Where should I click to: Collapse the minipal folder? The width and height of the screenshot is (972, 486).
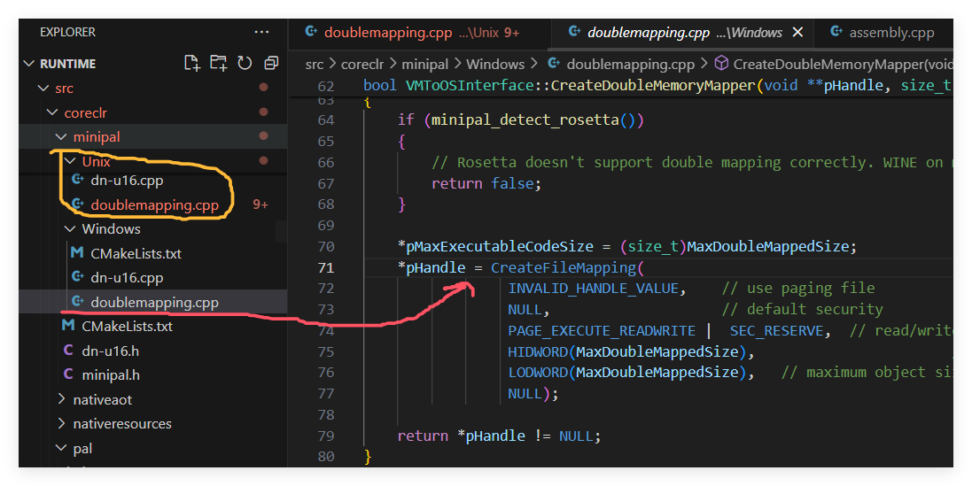click(61, 137)
